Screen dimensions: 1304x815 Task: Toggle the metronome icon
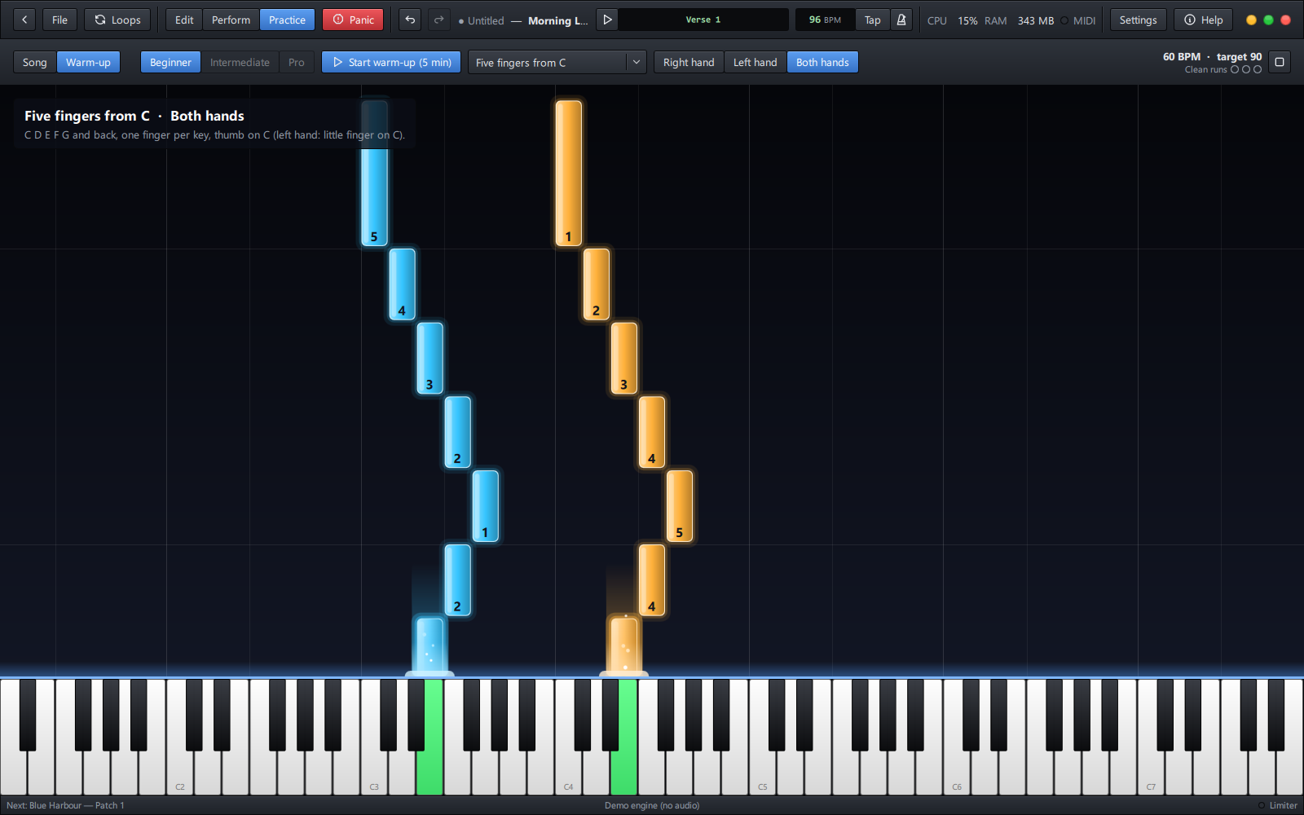coord(901,20)
